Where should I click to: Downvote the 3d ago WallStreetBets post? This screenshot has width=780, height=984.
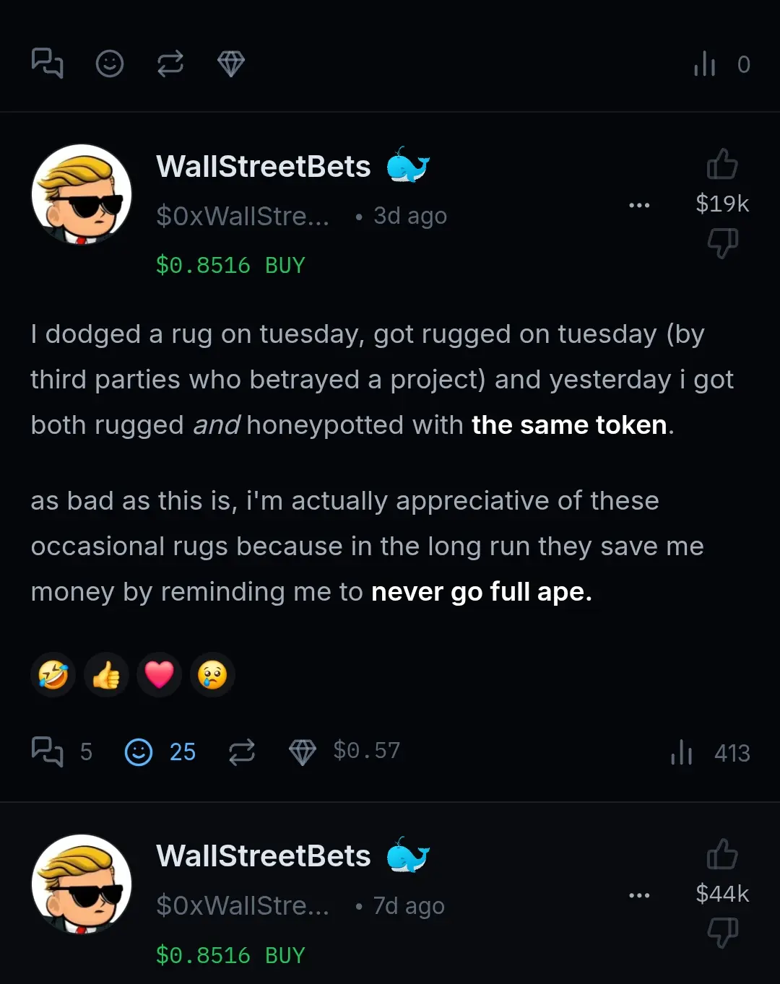pos(721,243)
